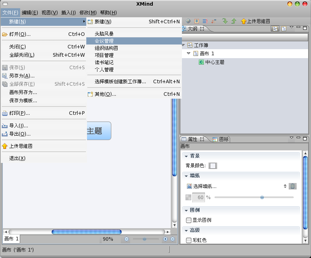Minimize the 大纲 outline panel
This screenshot has height=258, width=311.
[x=298, y=27]
